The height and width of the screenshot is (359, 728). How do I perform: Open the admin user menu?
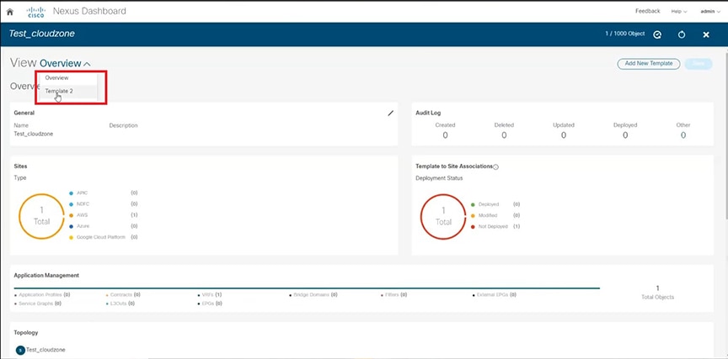coord(710,12)
